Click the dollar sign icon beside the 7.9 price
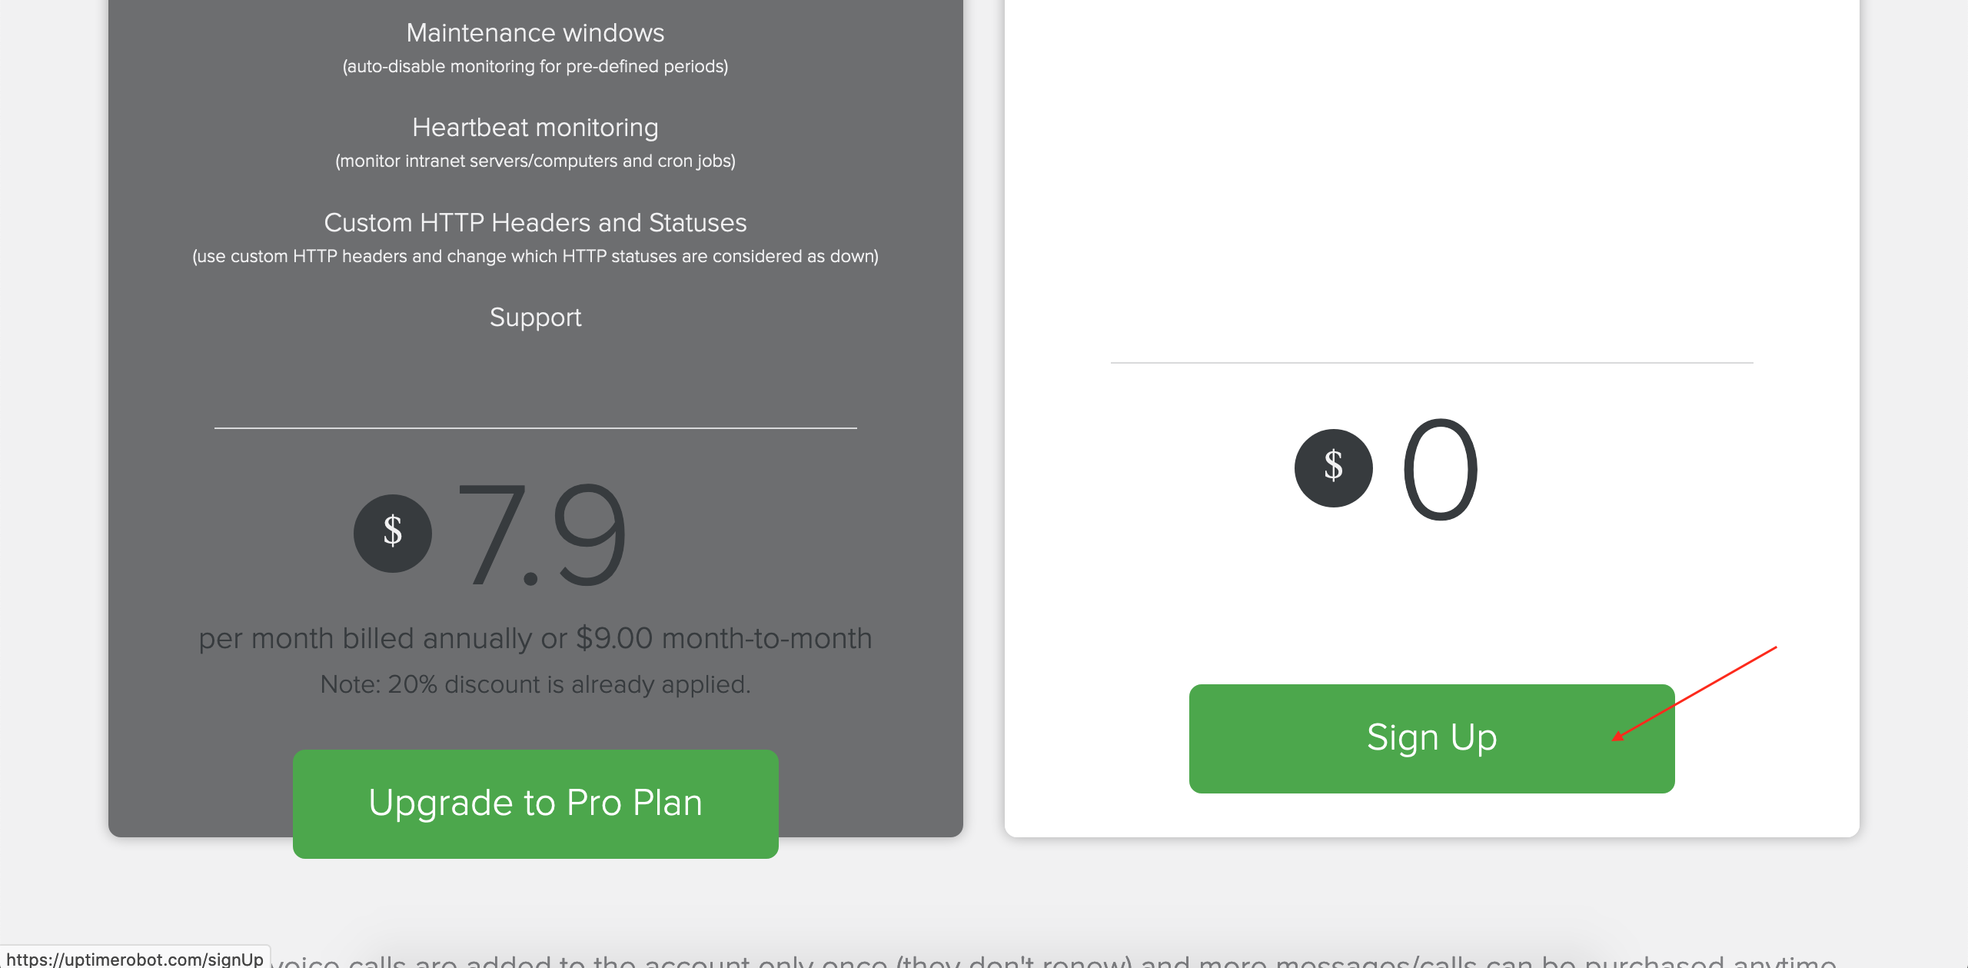 click(391, 533)
